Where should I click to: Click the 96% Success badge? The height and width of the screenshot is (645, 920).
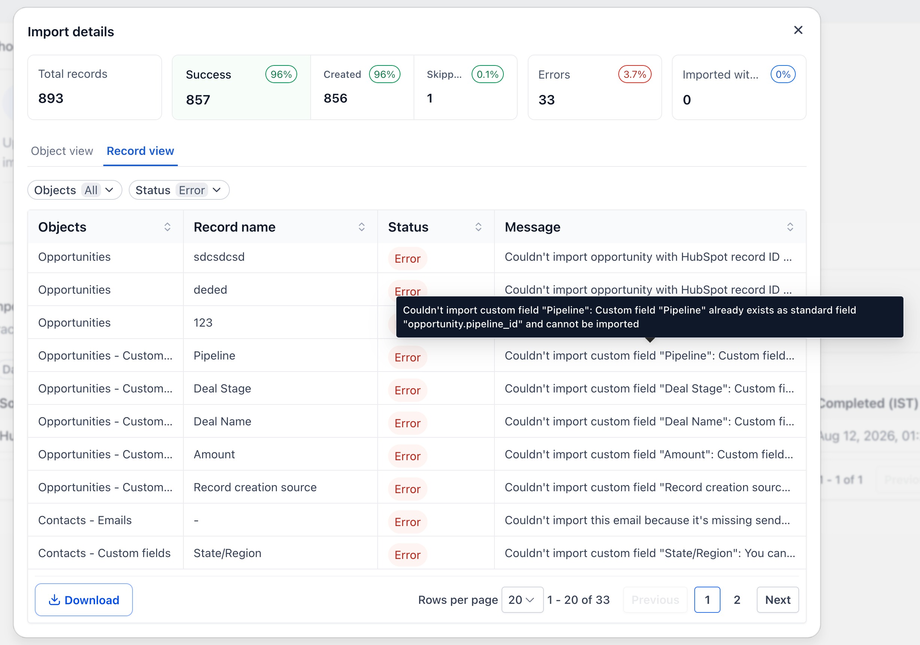[x=281, y=74]
